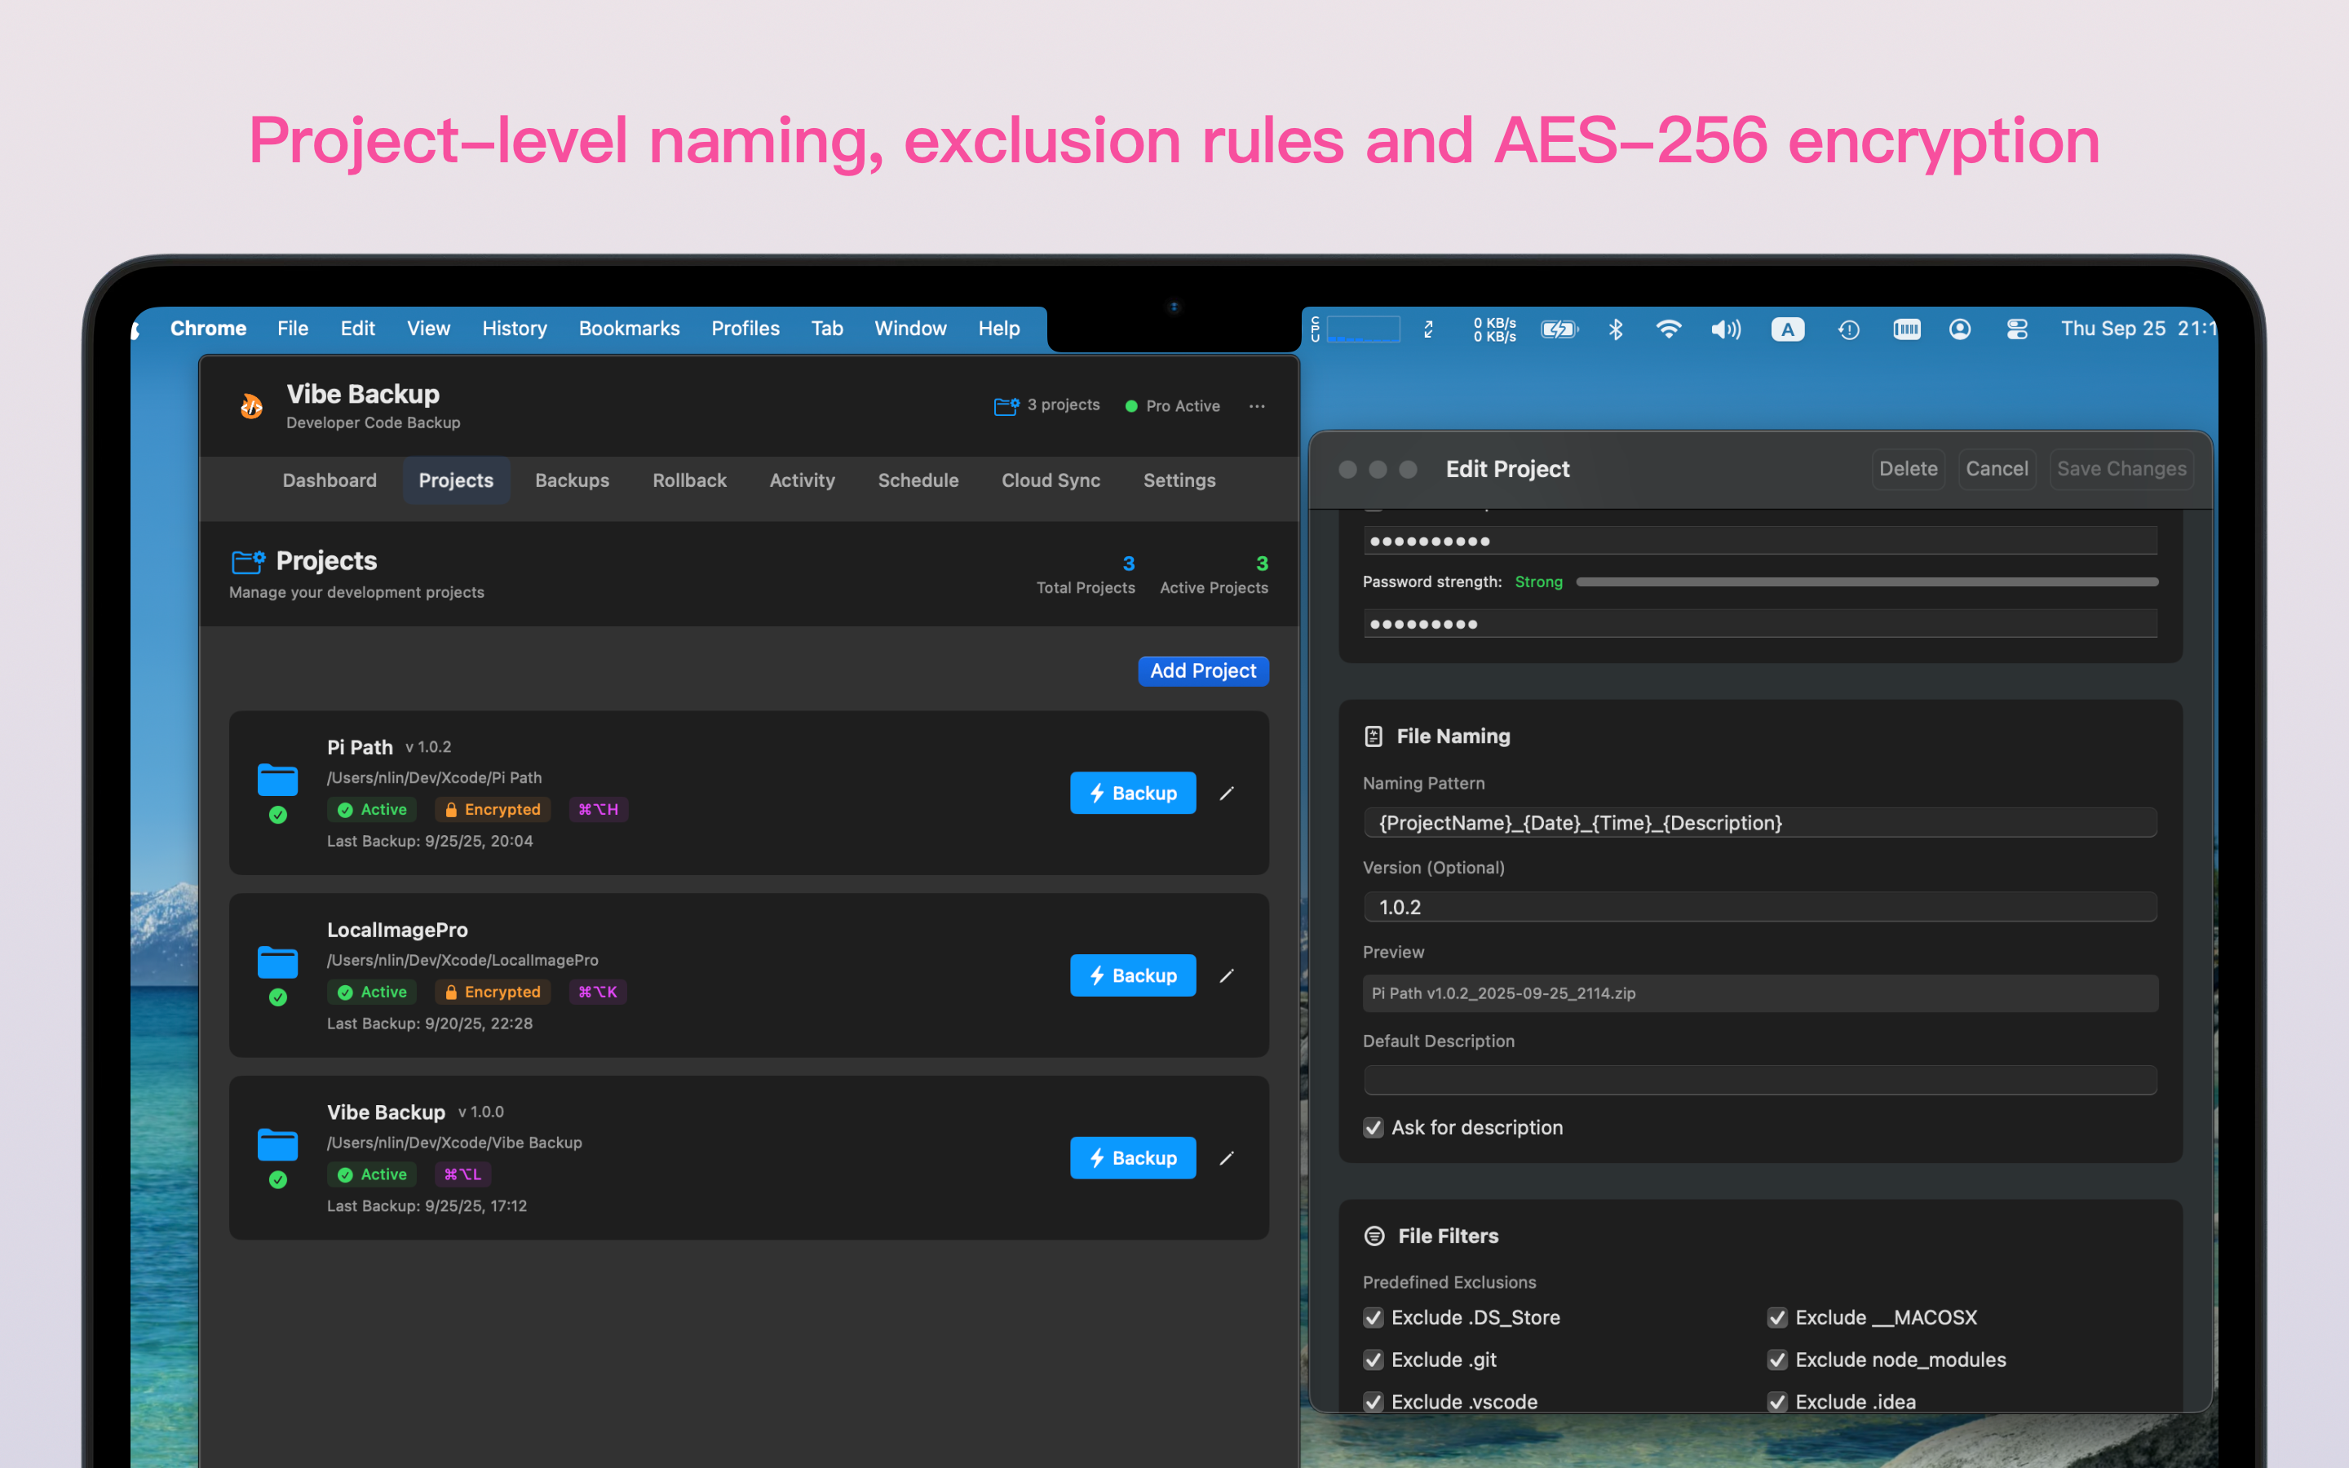Click the Add Project button

tap(1203, 670)
